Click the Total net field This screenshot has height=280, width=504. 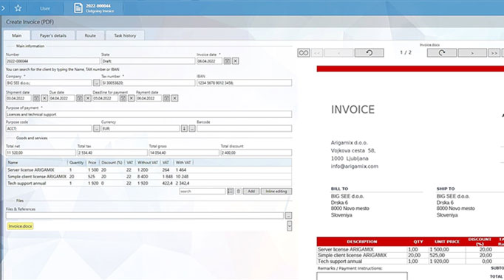41,153
